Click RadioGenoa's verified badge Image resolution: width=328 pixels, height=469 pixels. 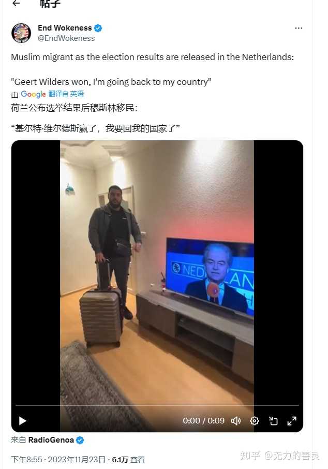pyautogui.click(x=80, y=441)
